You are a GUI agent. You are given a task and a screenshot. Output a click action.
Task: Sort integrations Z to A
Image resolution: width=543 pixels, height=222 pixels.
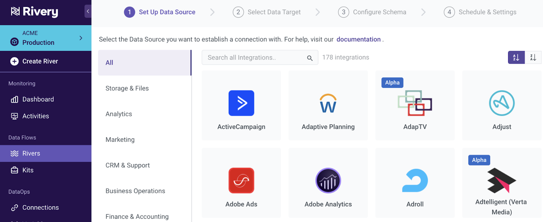pos(533,58)
